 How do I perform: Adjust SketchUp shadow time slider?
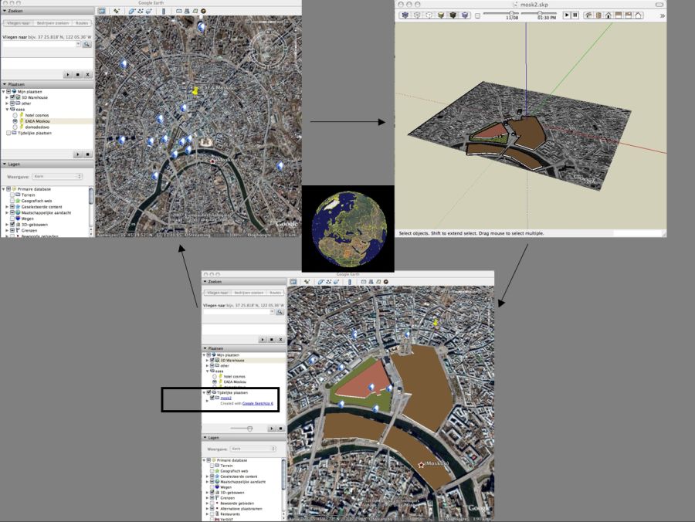click(539, 13)
